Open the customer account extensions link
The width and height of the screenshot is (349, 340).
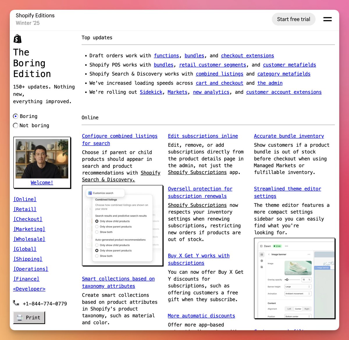click(x=284, y=92)
